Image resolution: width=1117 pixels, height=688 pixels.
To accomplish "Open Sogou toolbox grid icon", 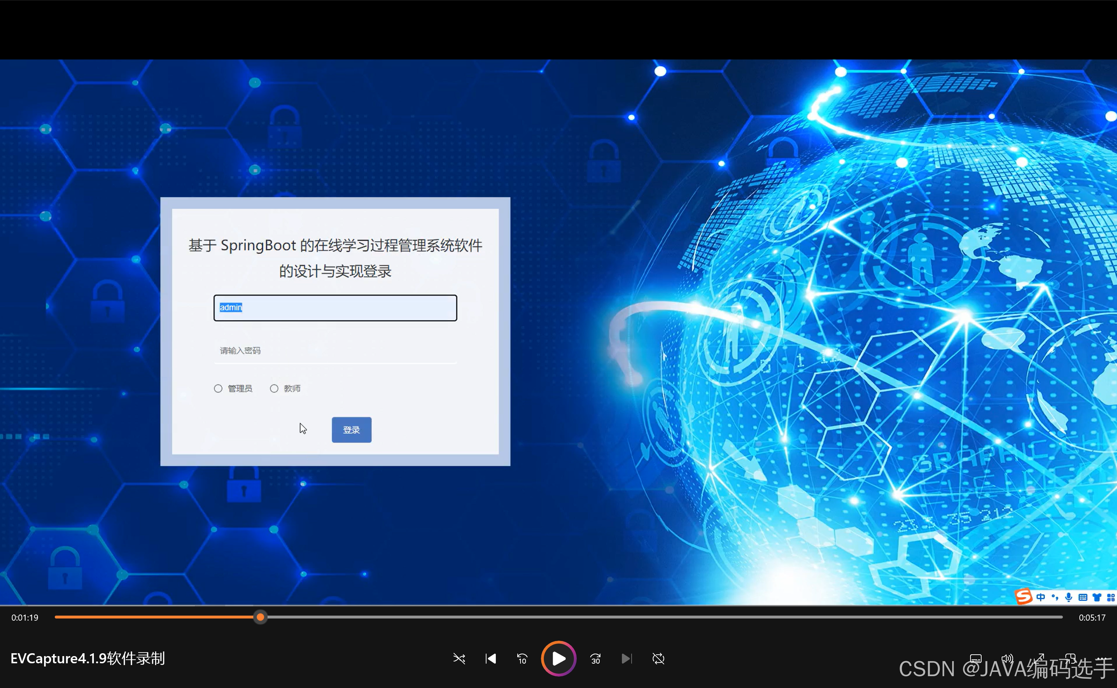I will tap(1111, 597).
